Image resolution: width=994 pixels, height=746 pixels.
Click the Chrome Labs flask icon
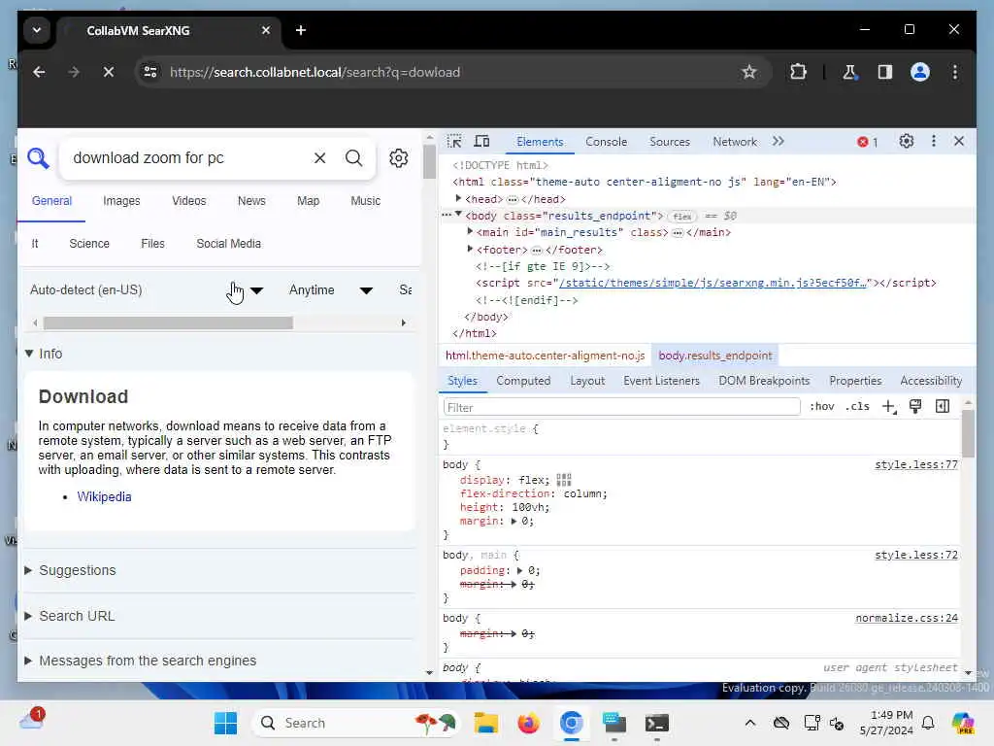[849, 72]
